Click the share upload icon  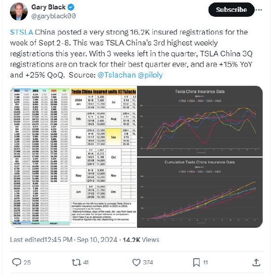pos(256,263)
